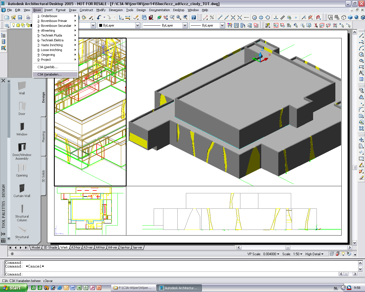Toggle the layer freeze sun icon
Image resolution: width=365 pixels, height=292 pixels.
pyautogui.click(x=18, y=25)
